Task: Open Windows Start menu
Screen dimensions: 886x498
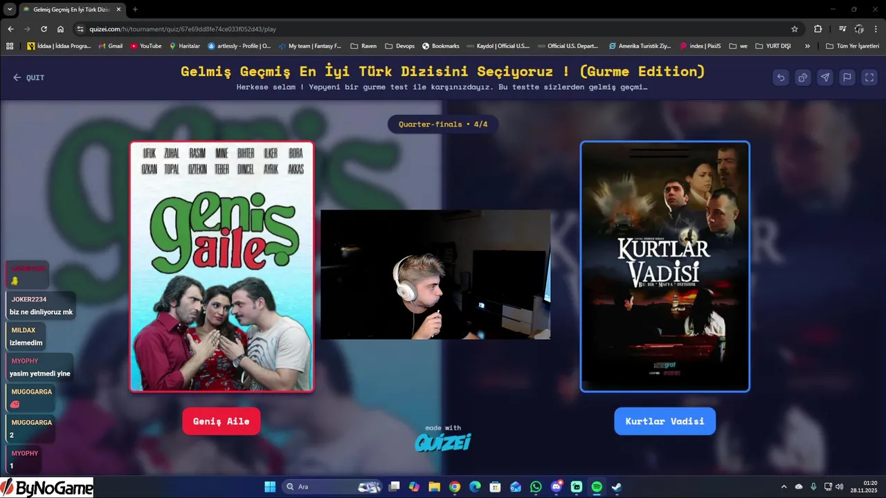Action: (270, 487)
